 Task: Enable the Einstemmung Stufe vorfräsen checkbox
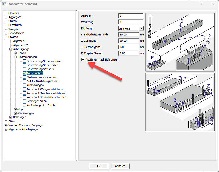point(24,61)
